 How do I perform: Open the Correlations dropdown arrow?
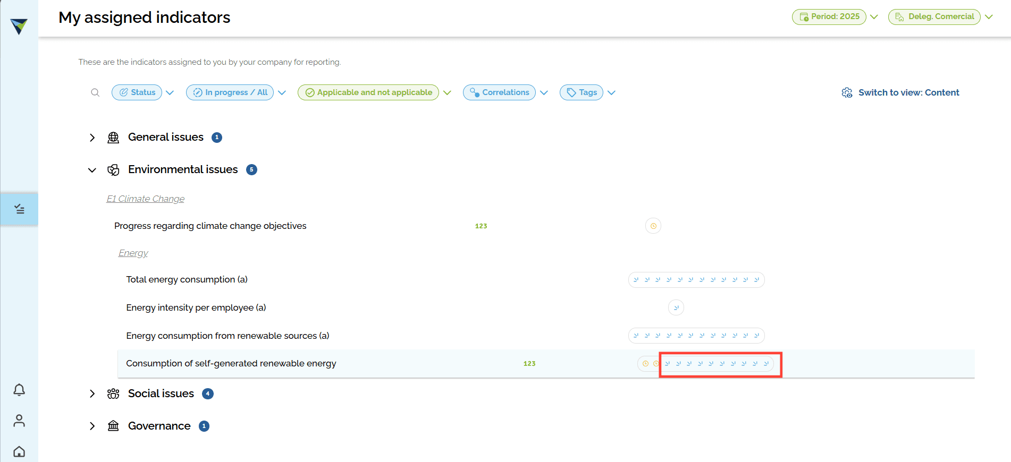click(x=544, y=92)
